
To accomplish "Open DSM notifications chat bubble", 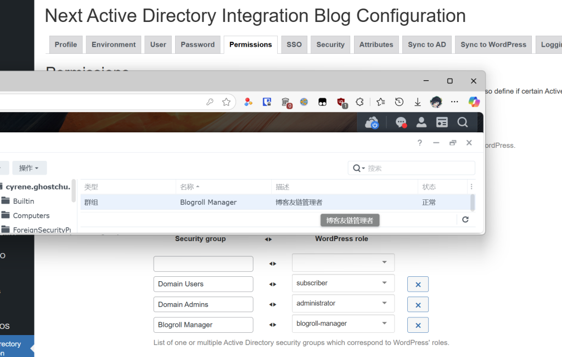I will (401, 122).
